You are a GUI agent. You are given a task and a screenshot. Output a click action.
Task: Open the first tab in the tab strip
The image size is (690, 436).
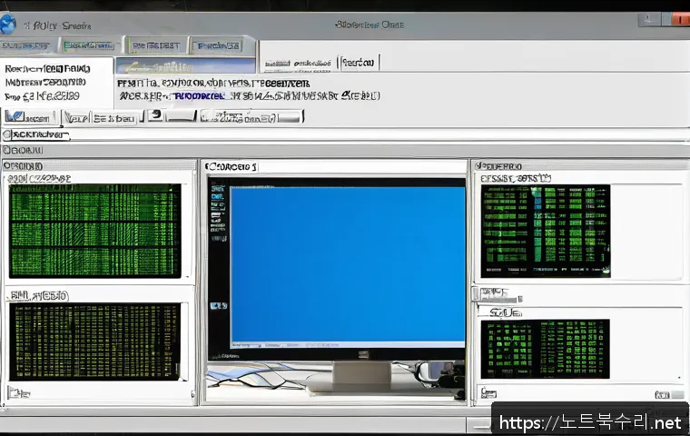coord(27,45)
